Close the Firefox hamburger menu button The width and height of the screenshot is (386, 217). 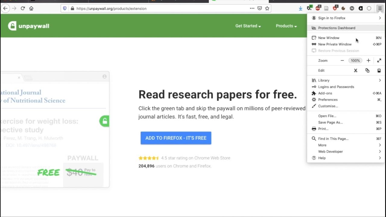[380, 8]
